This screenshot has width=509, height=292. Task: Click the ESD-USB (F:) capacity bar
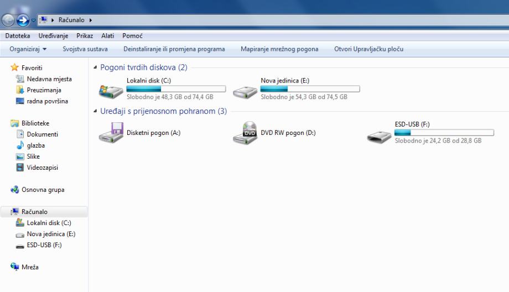pyautogui.click(x=444, y=132)
